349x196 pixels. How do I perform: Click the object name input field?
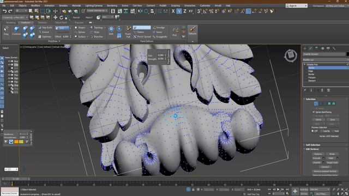[x=324, y=54]
